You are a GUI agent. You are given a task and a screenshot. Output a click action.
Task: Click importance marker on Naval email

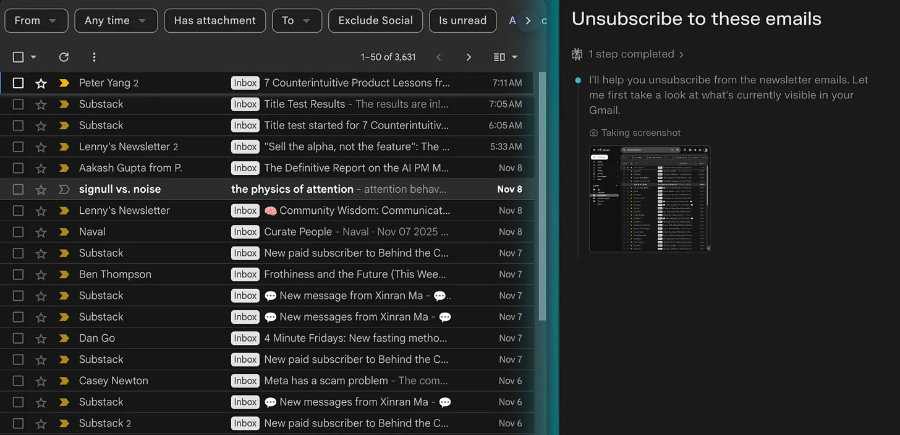tap(64, 232)
